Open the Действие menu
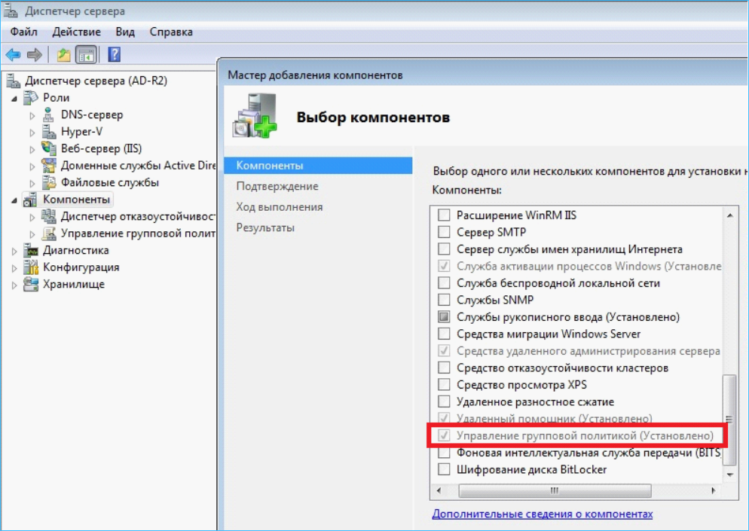The image size is (749, 531). tap(76, 32)
